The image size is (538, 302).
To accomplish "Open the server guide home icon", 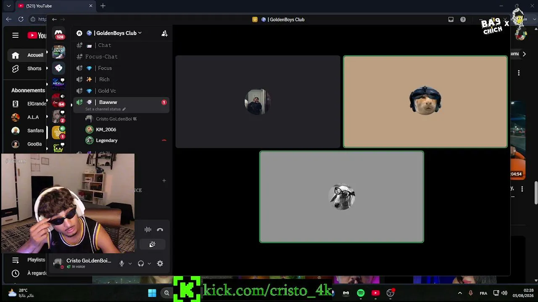I will [x=79, y=33].
